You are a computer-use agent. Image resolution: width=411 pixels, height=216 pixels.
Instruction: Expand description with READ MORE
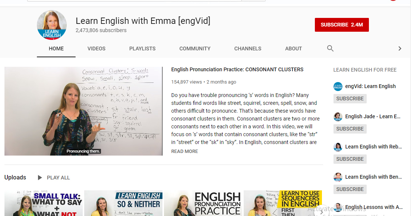(184, 151)
